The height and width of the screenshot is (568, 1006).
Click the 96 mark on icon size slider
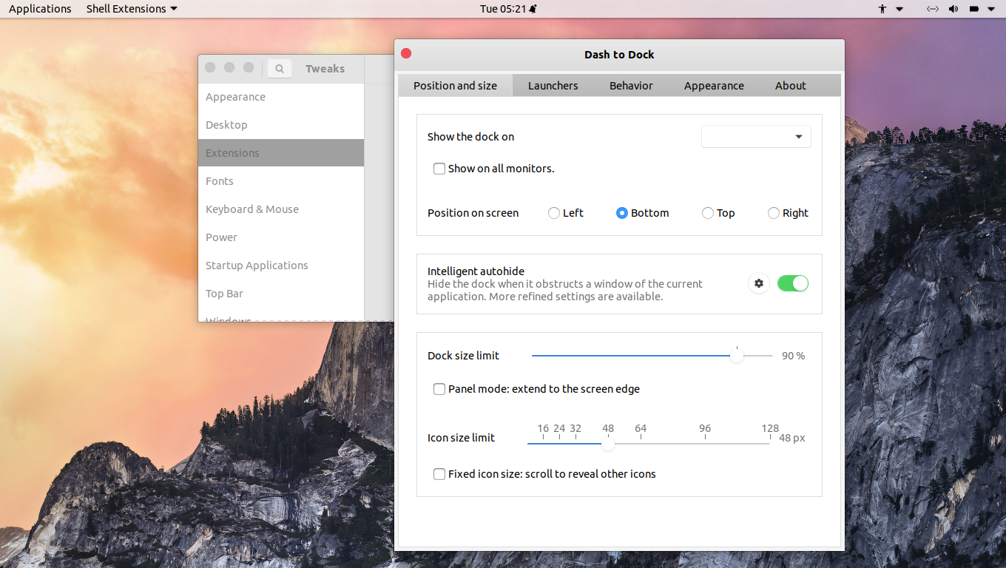click(x=705, y=428)
